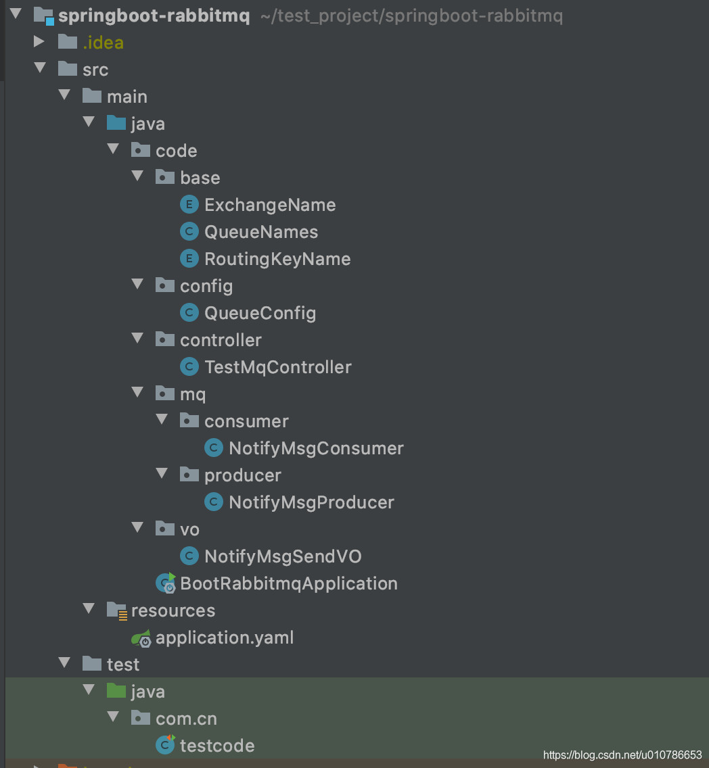This screenshot has height=768, width=709.
Task: Click the yaml icon beside application.yaml
Action: (141, 637)
